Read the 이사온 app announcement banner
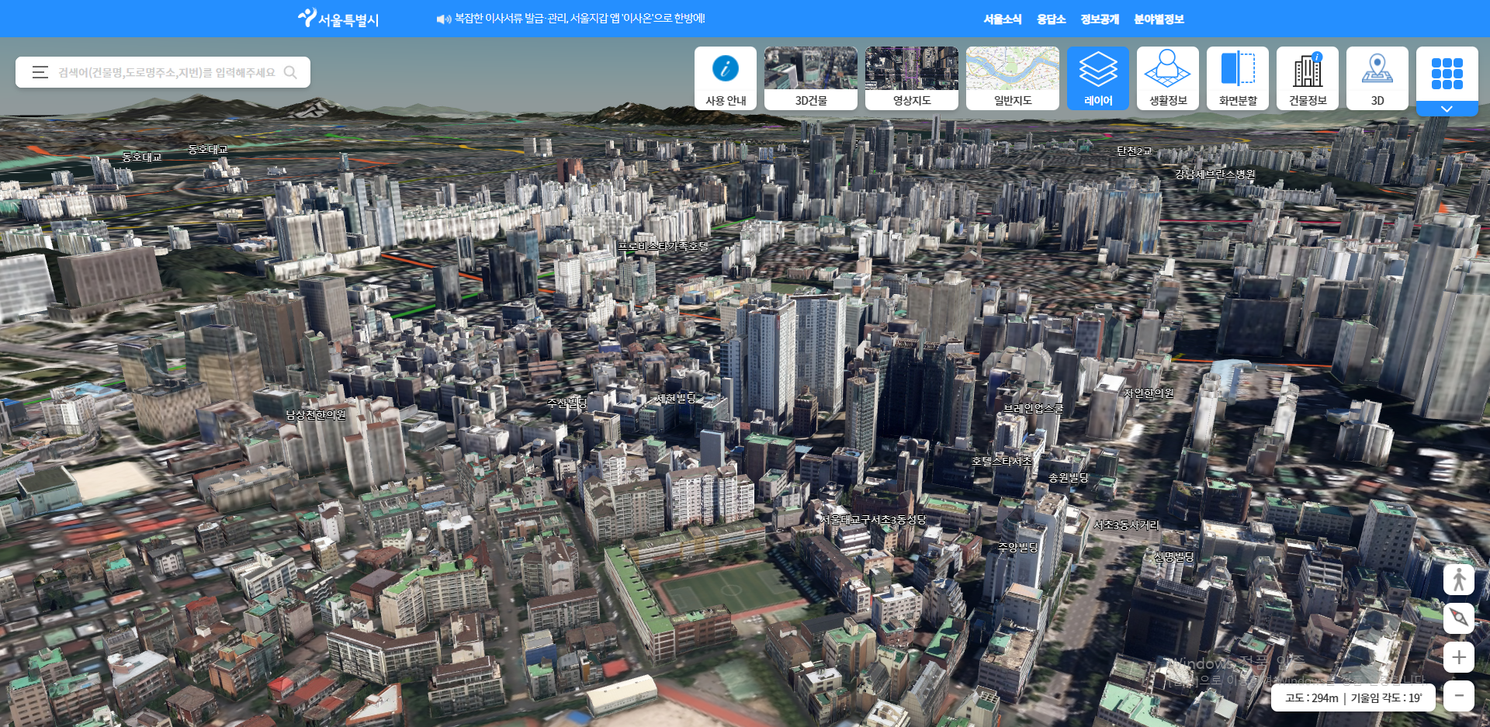 coord(580,19)
